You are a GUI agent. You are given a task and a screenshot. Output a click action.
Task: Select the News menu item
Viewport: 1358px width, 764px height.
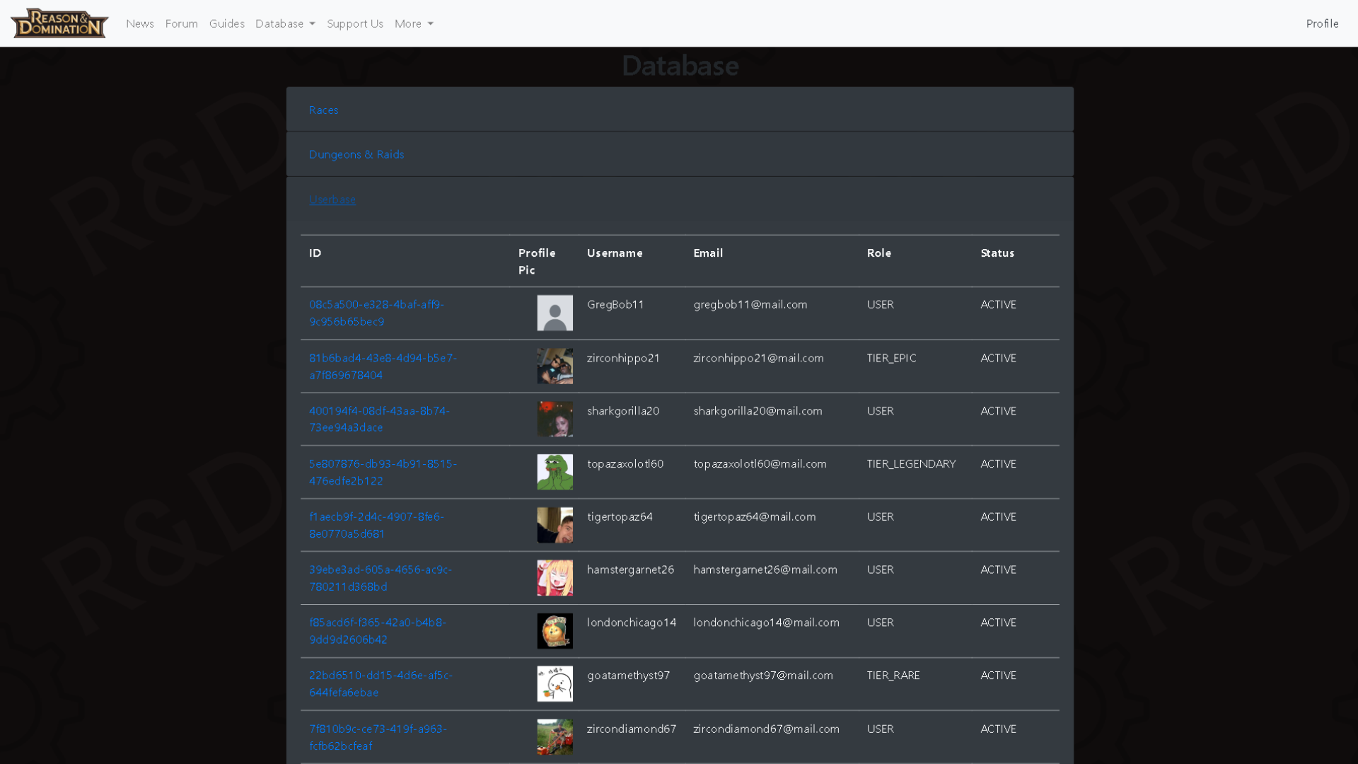140,23
